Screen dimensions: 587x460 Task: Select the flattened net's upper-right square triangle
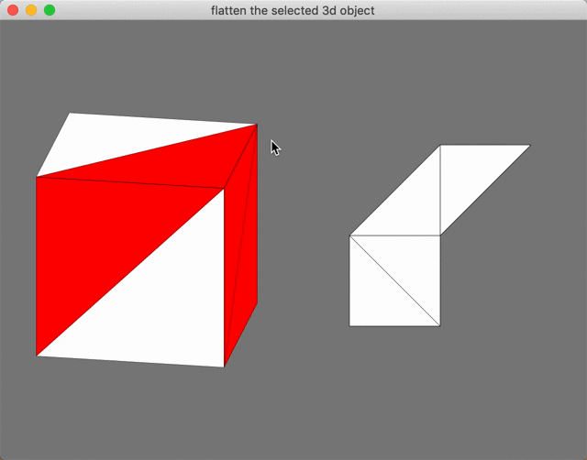point(412,264)
